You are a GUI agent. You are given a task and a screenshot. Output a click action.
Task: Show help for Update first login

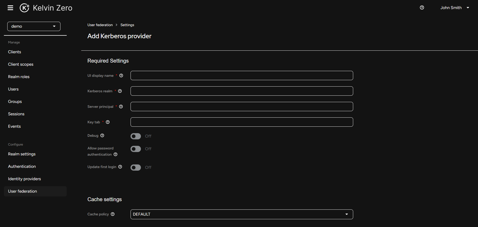point(120,167)
